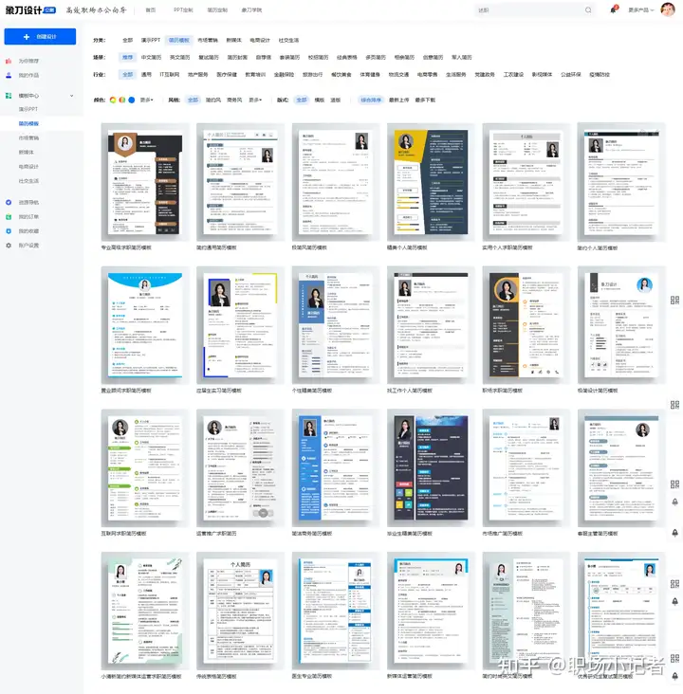Choose the 疫情防控 industry filter
683x694 pixels.
coord(600,75)
